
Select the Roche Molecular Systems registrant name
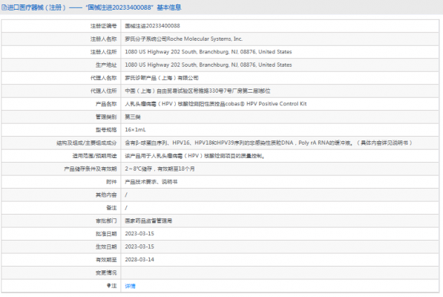183,39
